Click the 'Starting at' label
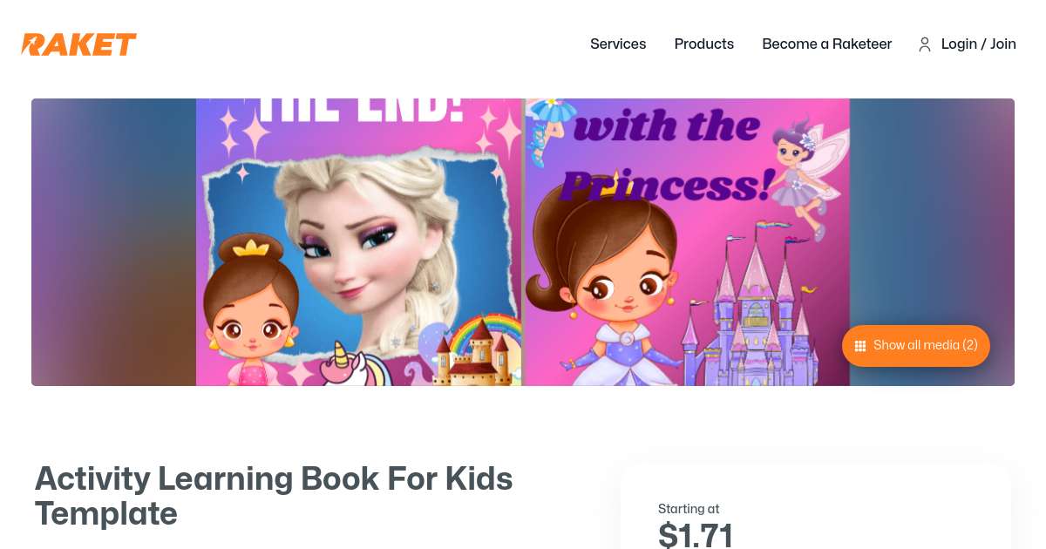This screenshot has width=1046, height=549. click(x=689, y=509)
